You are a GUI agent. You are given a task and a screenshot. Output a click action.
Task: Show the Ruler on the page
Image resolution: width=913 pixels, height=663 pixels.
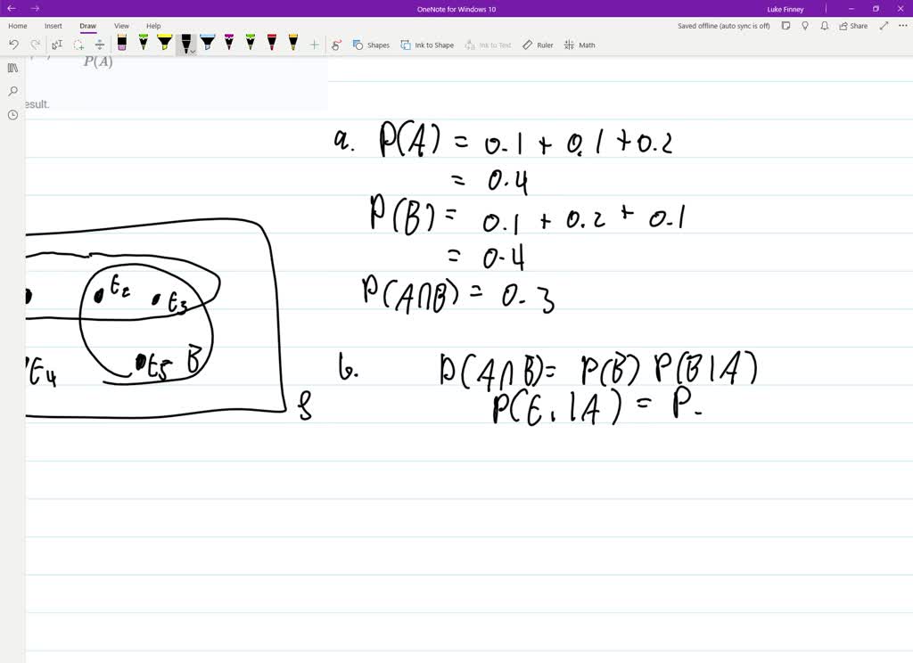click(x=538, y=45)
